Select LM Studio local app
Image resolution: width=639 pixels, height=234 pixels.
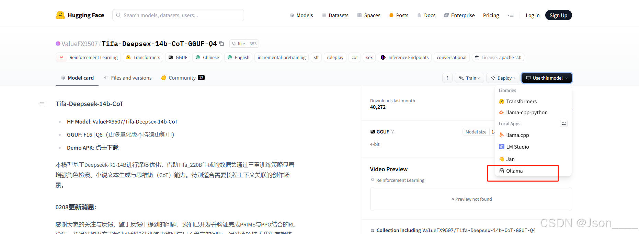pyautogui.click(x=533, y=147)
